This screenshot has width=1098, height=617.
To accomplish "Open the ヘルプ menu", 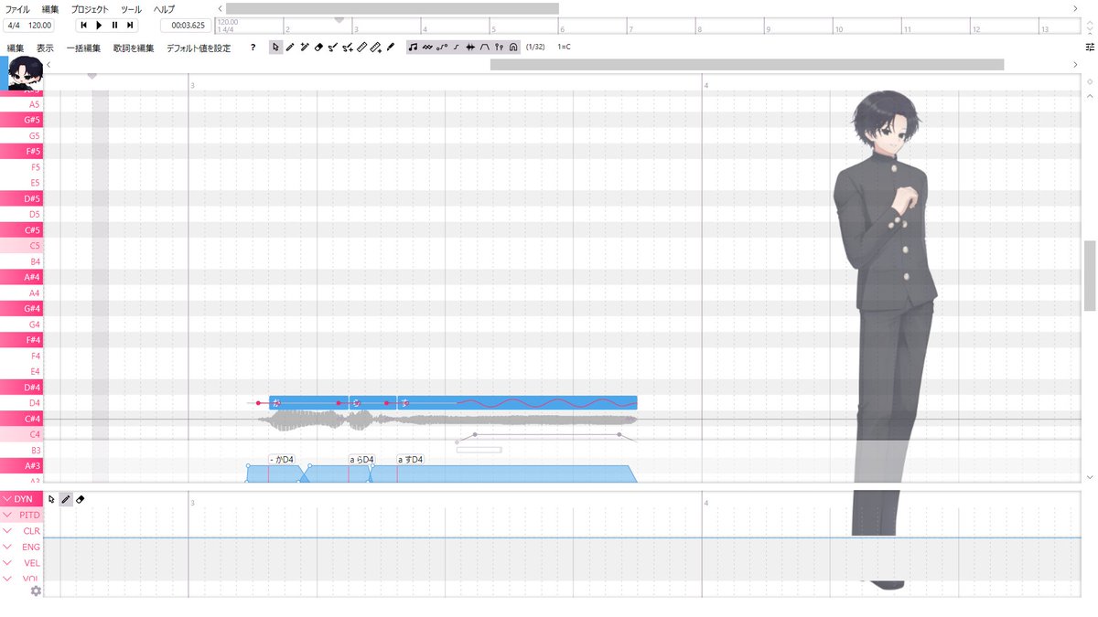I will click(x=164, y=8).
